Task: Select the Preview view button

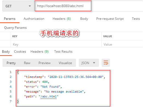Action: (x=45, y=63)
